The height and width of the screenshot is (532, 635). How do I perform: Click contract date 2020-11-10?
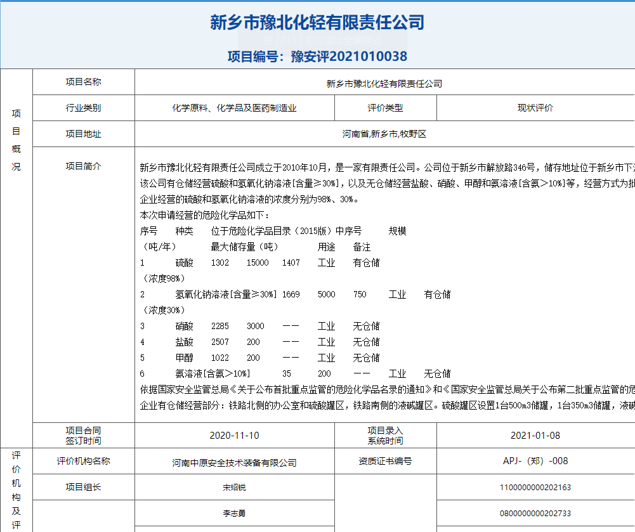pyautogui.click(x=235, y=435)
